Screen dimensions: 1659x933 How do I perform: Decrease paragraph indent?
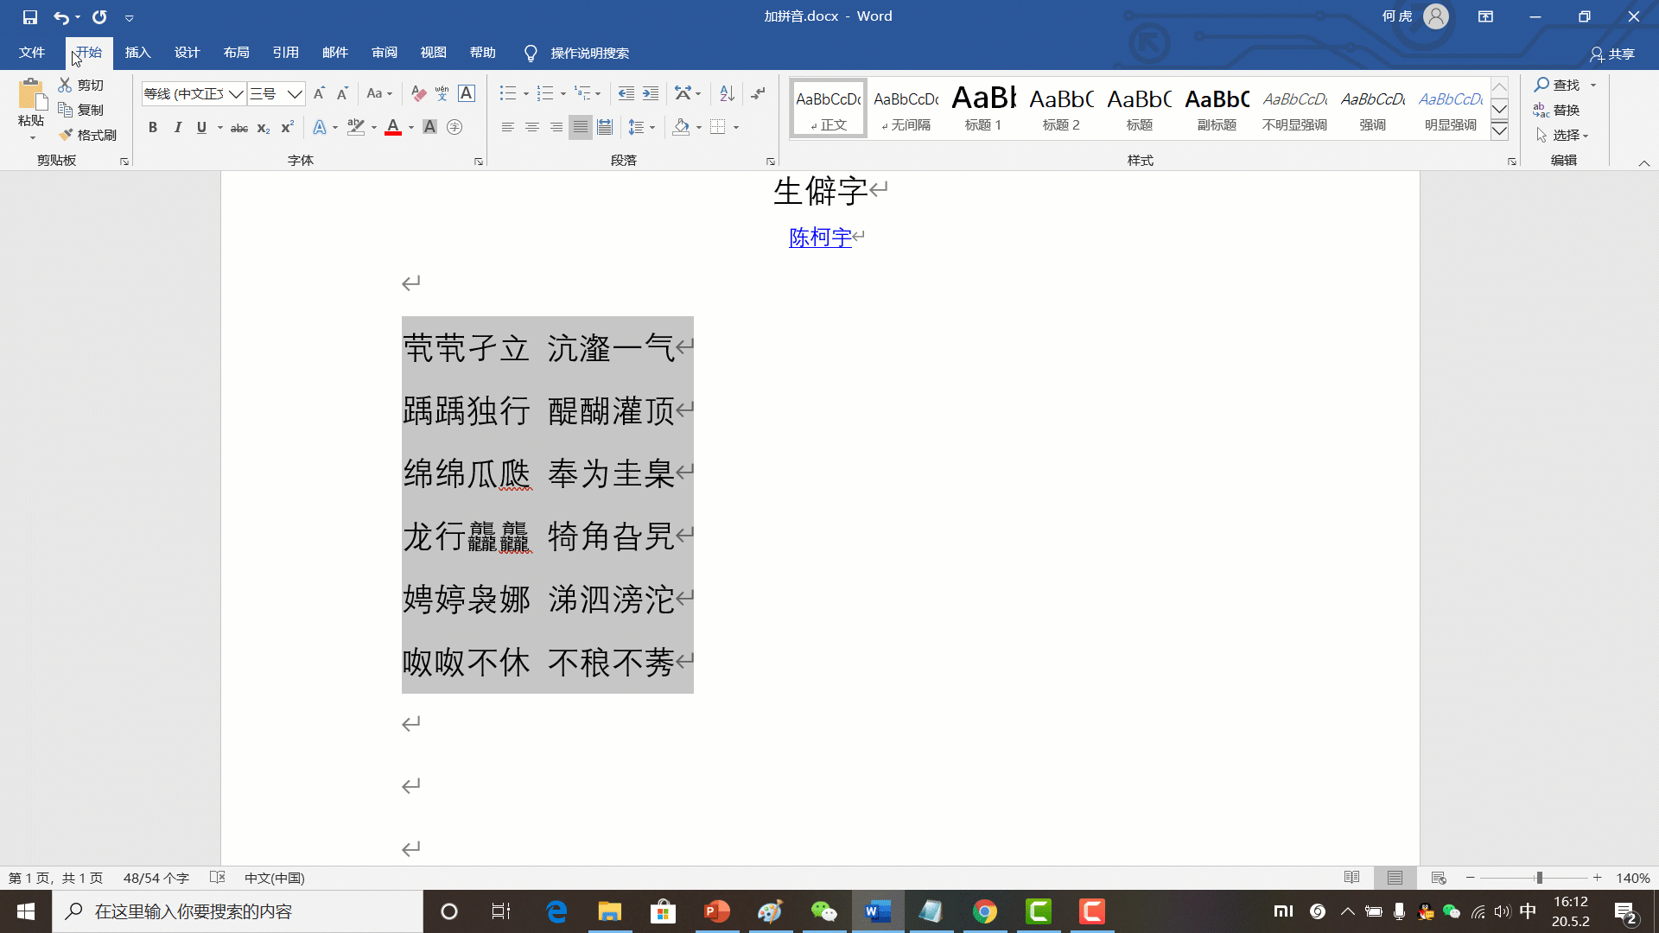[x=626, y=93]
